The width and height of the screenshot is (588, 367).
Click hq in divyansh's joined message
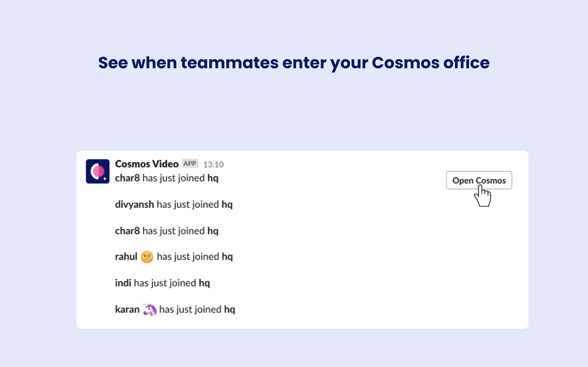pyautogui.click(x=227, y=204)
